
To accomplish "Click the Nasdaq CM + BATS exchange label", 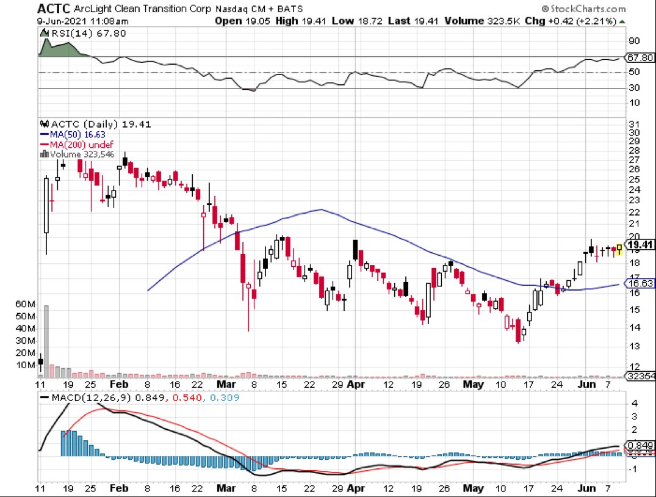I will [259, 9].
